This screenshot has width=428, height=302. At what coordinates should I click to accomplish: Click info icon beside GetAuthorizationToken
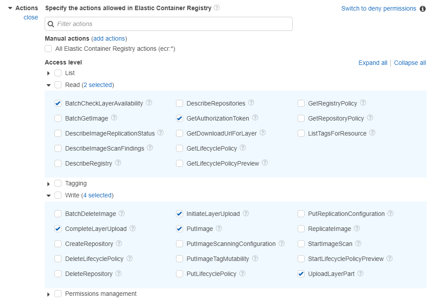coord(255,118)
